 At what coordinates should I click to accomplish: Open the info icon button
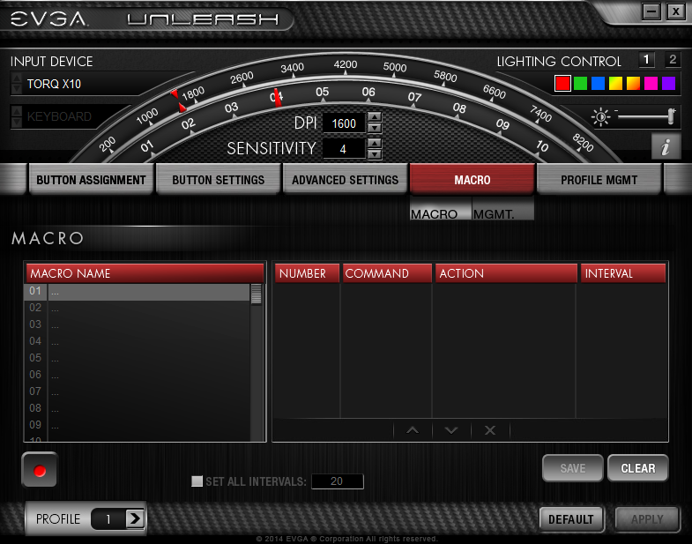click(666, 147)
